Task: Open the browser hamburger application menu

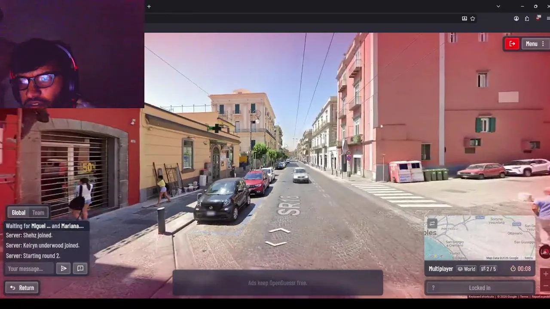Action: point(548,18)
